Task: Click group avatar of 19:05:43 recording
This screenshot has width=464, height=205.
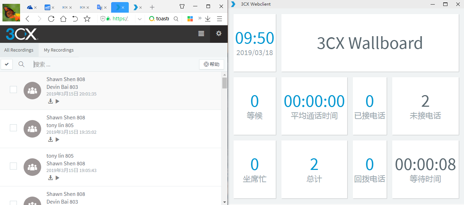Action: [x=32, y=167]
